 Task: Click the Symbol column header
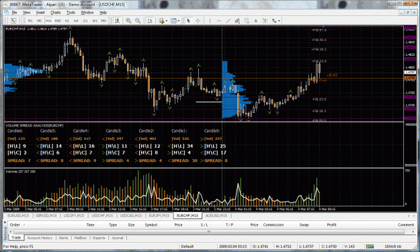[x=151, y=224]
